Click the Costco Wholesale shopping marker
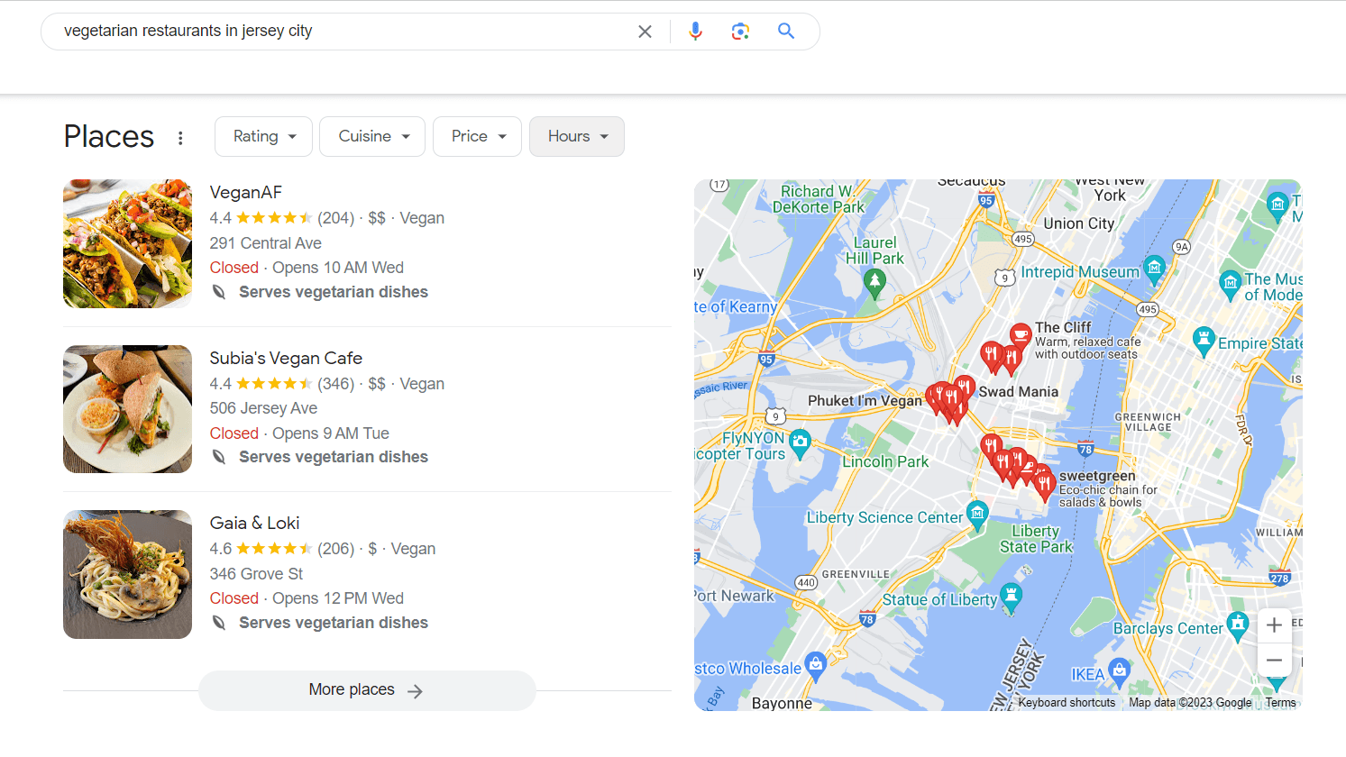The height and width of the screenshot is (757, 1346). click(x=815, y=665)
